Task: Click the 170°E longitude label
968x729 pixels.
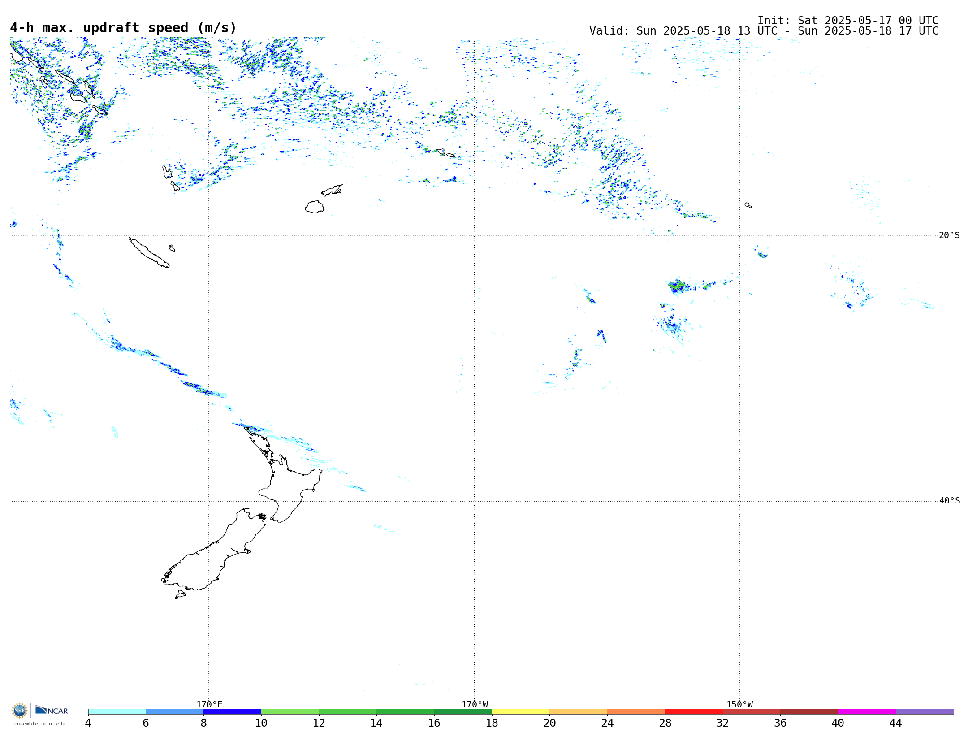Action: coord(209,705)
